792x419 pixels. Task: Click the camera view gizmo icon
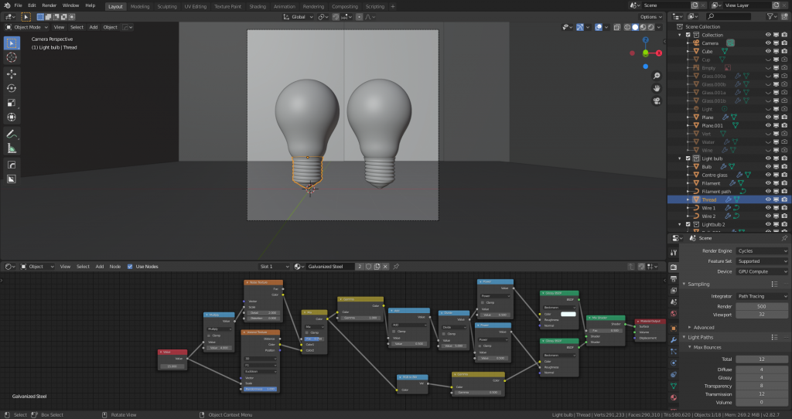657,100
